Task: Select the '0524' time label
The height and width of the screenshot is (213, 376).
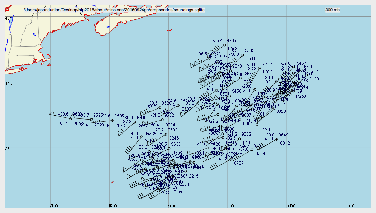Action: pyautogui.click(x=268, y=72)
